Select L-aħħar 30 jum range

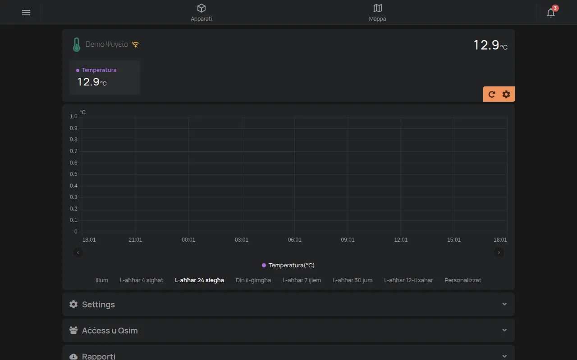[353, 280]
